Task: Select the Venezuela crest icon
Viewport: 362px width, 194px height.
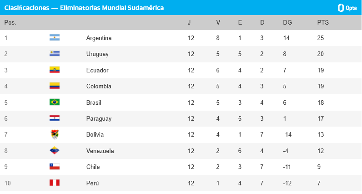Action: pos(55,151)
